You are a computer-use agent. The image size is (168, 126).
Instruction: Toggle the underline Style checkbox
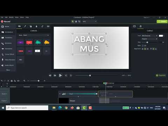click(143, 45)
